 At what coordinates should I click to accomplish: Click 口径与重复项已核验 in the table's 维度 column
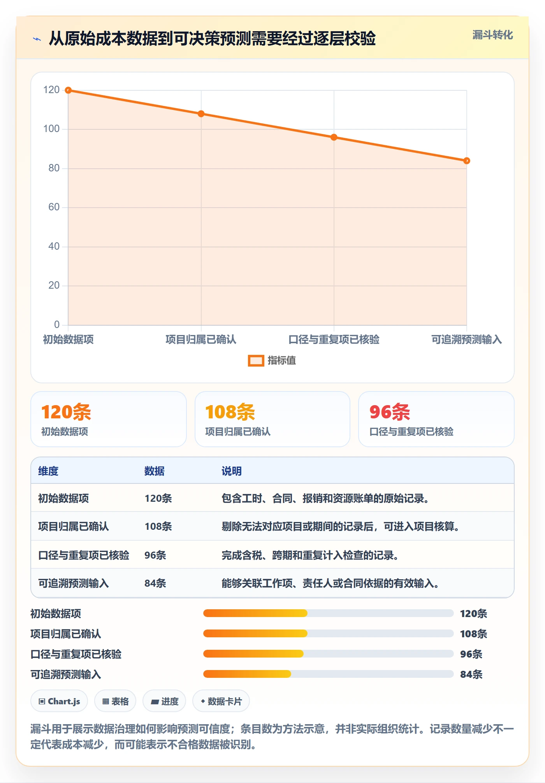point(84,555)
